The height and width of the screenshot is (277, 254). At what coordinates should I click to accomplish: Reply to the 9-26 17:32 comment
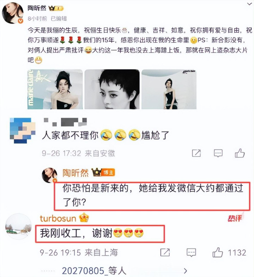(218, 153)
